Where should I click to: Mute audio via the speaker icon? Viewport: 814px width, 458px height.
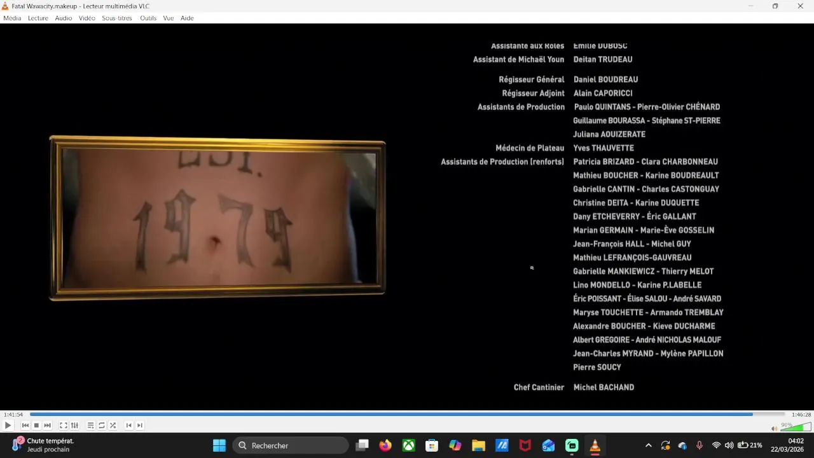tap(774, 428)
